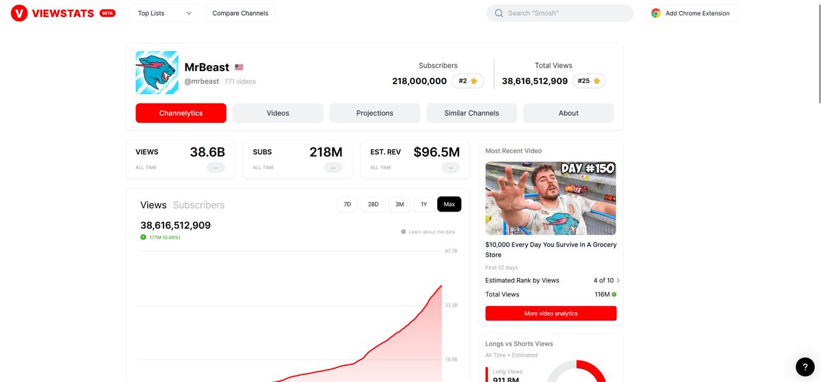The width and height of the screenshot is (821, 382).
Task: Click the US flag next to MrBeast
Action: (239, 67)
